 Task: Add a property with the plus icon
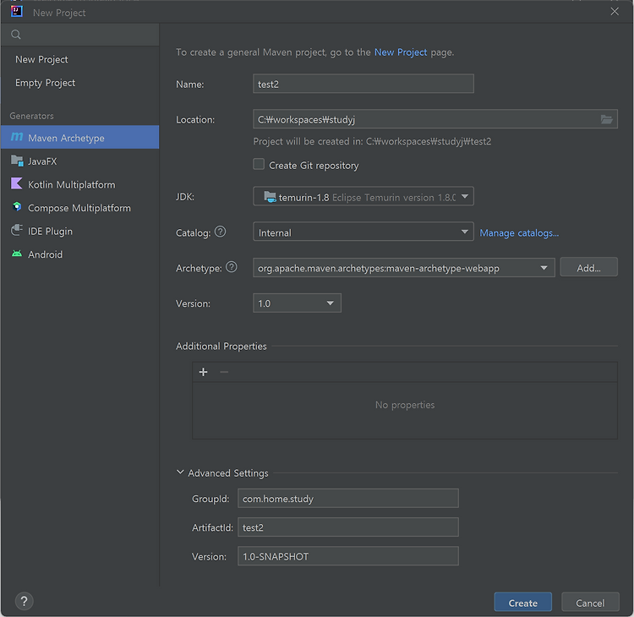(x=204, y=372)
